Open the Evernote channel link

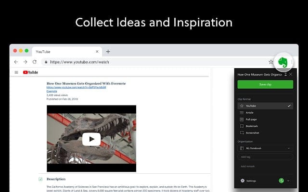[51, 91]
